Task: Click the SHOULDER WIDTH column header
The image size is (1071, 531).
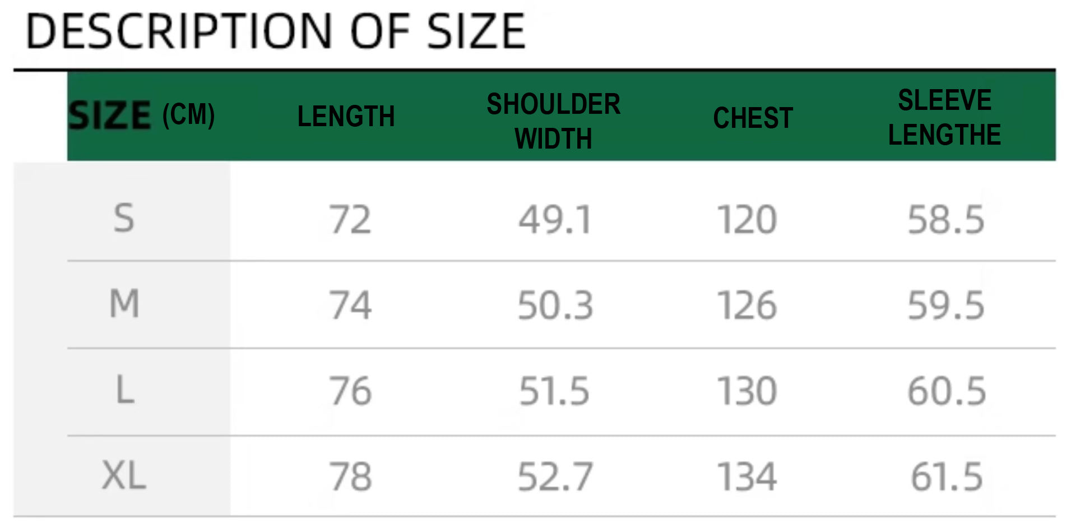Action: click(553, 121)
